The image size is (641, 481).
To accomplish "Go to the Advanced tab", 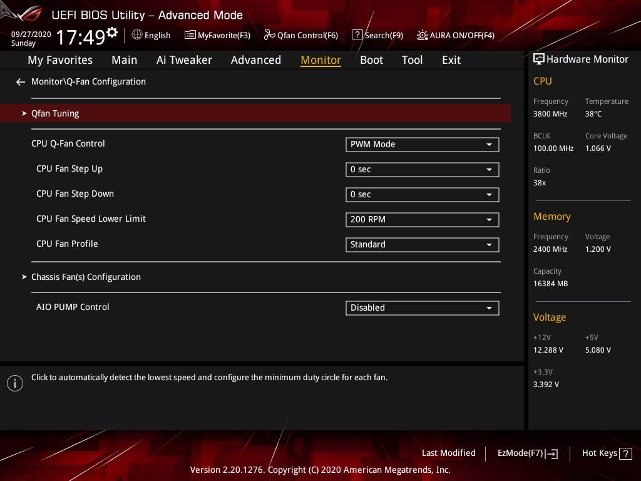I will click(x=256, y=60).
